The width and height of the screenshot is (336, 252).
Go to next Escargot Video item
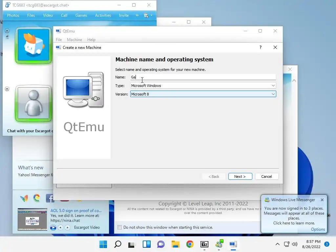tap(67, 227)
